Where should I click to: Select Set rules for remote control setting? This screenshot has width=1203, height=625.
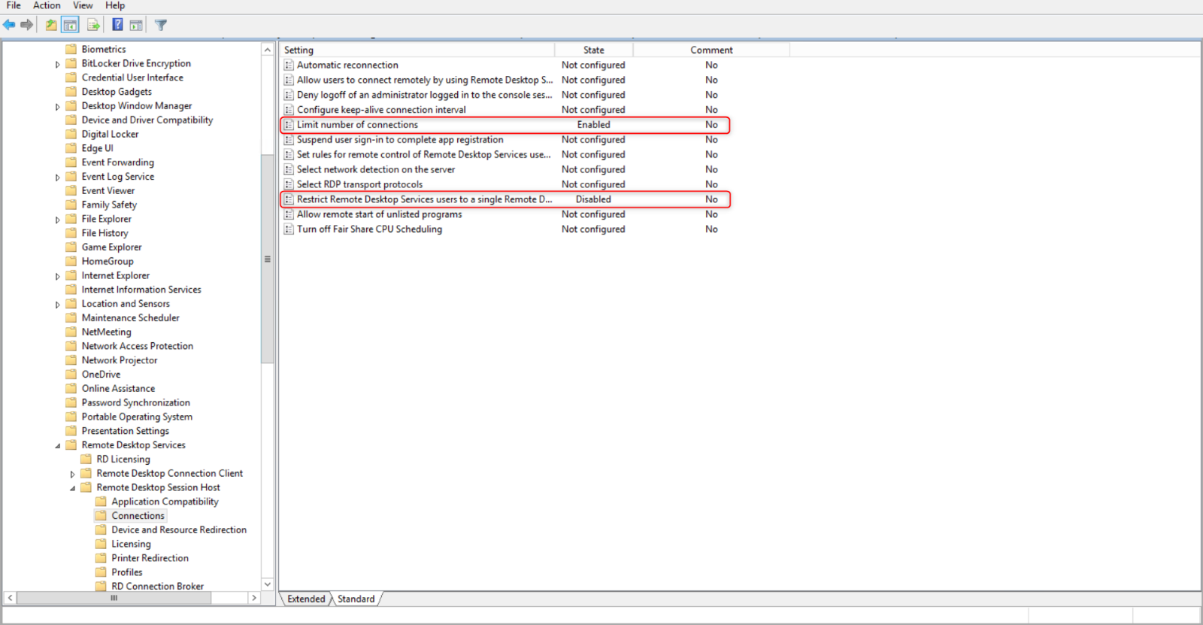pyautogui.click(x=423, y=154)
